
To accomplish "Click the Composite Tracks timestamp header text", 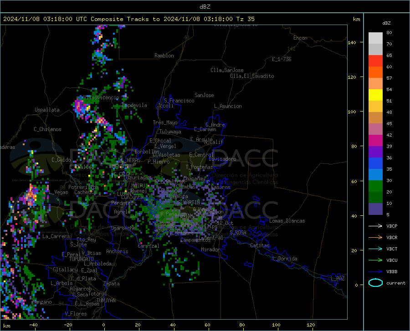I will [x=129, y=19].
